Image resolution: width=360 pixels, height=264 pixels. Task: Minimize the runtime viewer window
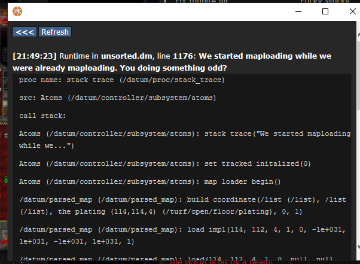[x=298, y=11]
